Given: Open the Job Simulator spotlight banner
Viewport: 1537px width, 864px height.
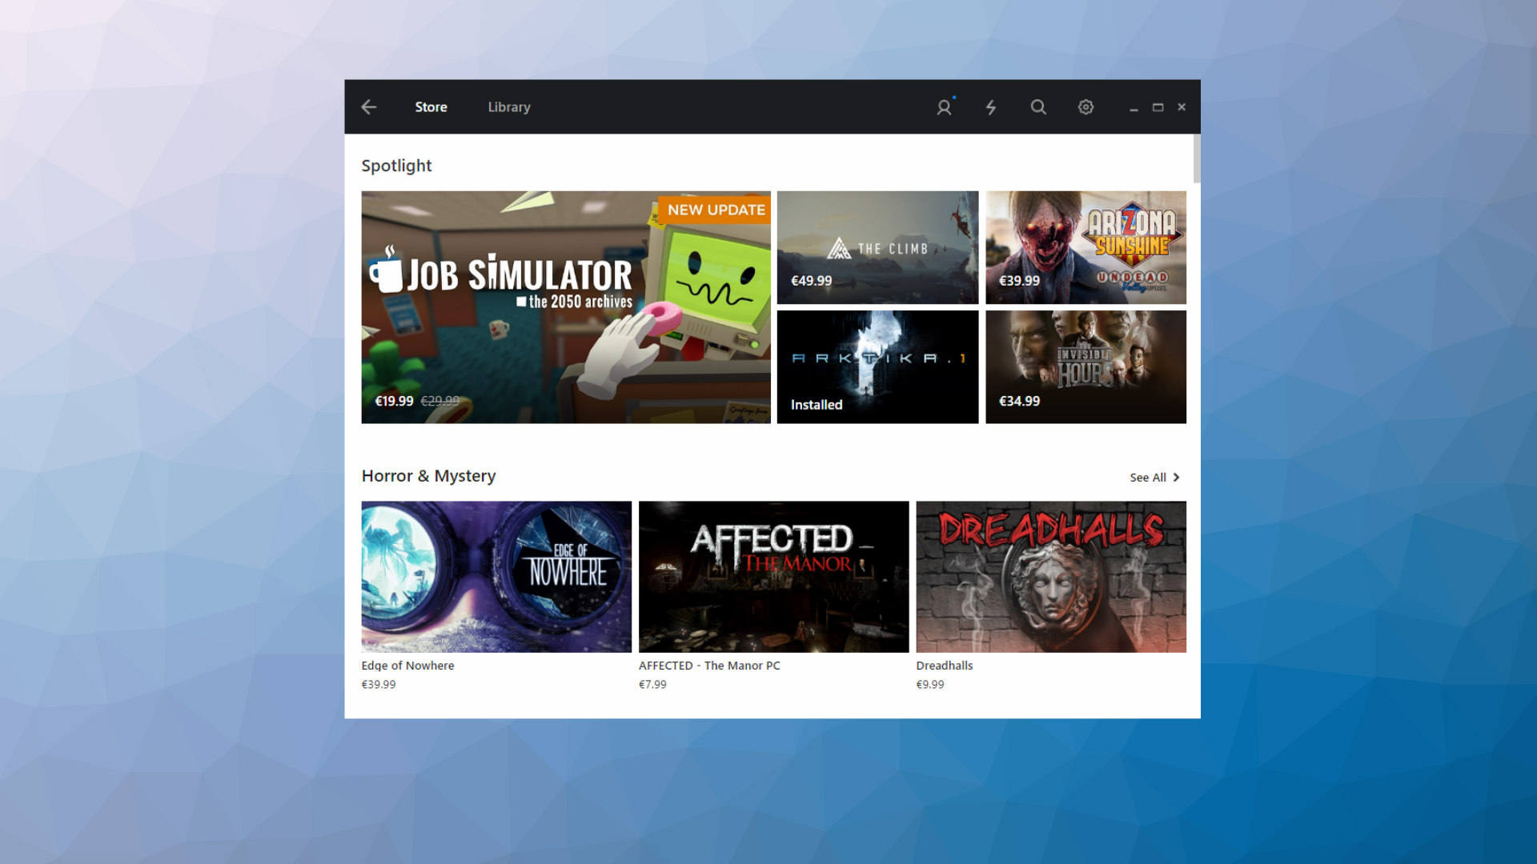Looking at the screenshot, I should tap(566, 307).
